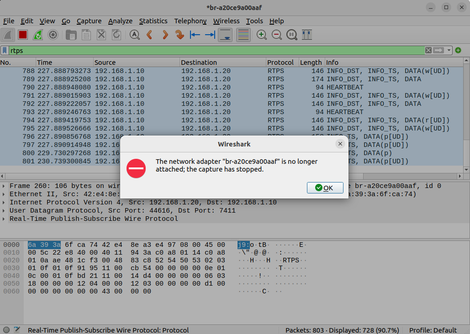Select packet 790 HEARTBEAT row
This screenshot has width=470, height=334.
232,88
